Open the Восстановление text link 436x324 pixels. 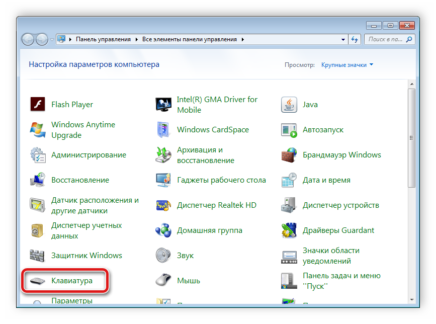80,180
